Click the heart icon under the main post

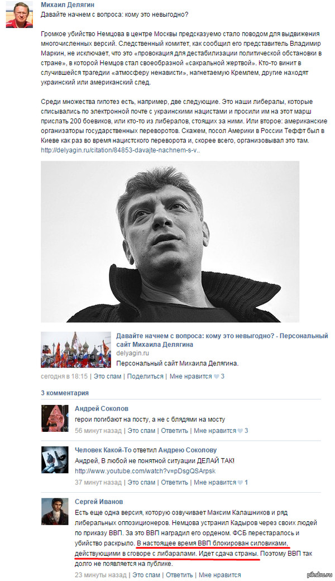tap(217, 377)
